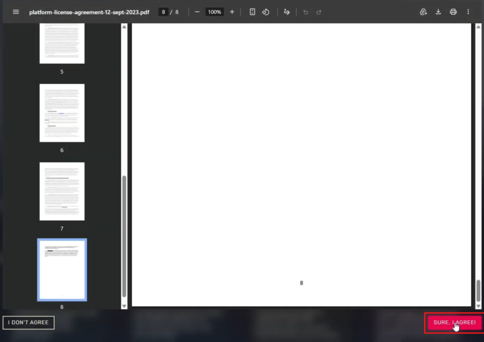Viewport: 484px width, 342px height.
Task: Click the redo arrow icon
Action: pyautogui.click(x=319, y=12)
